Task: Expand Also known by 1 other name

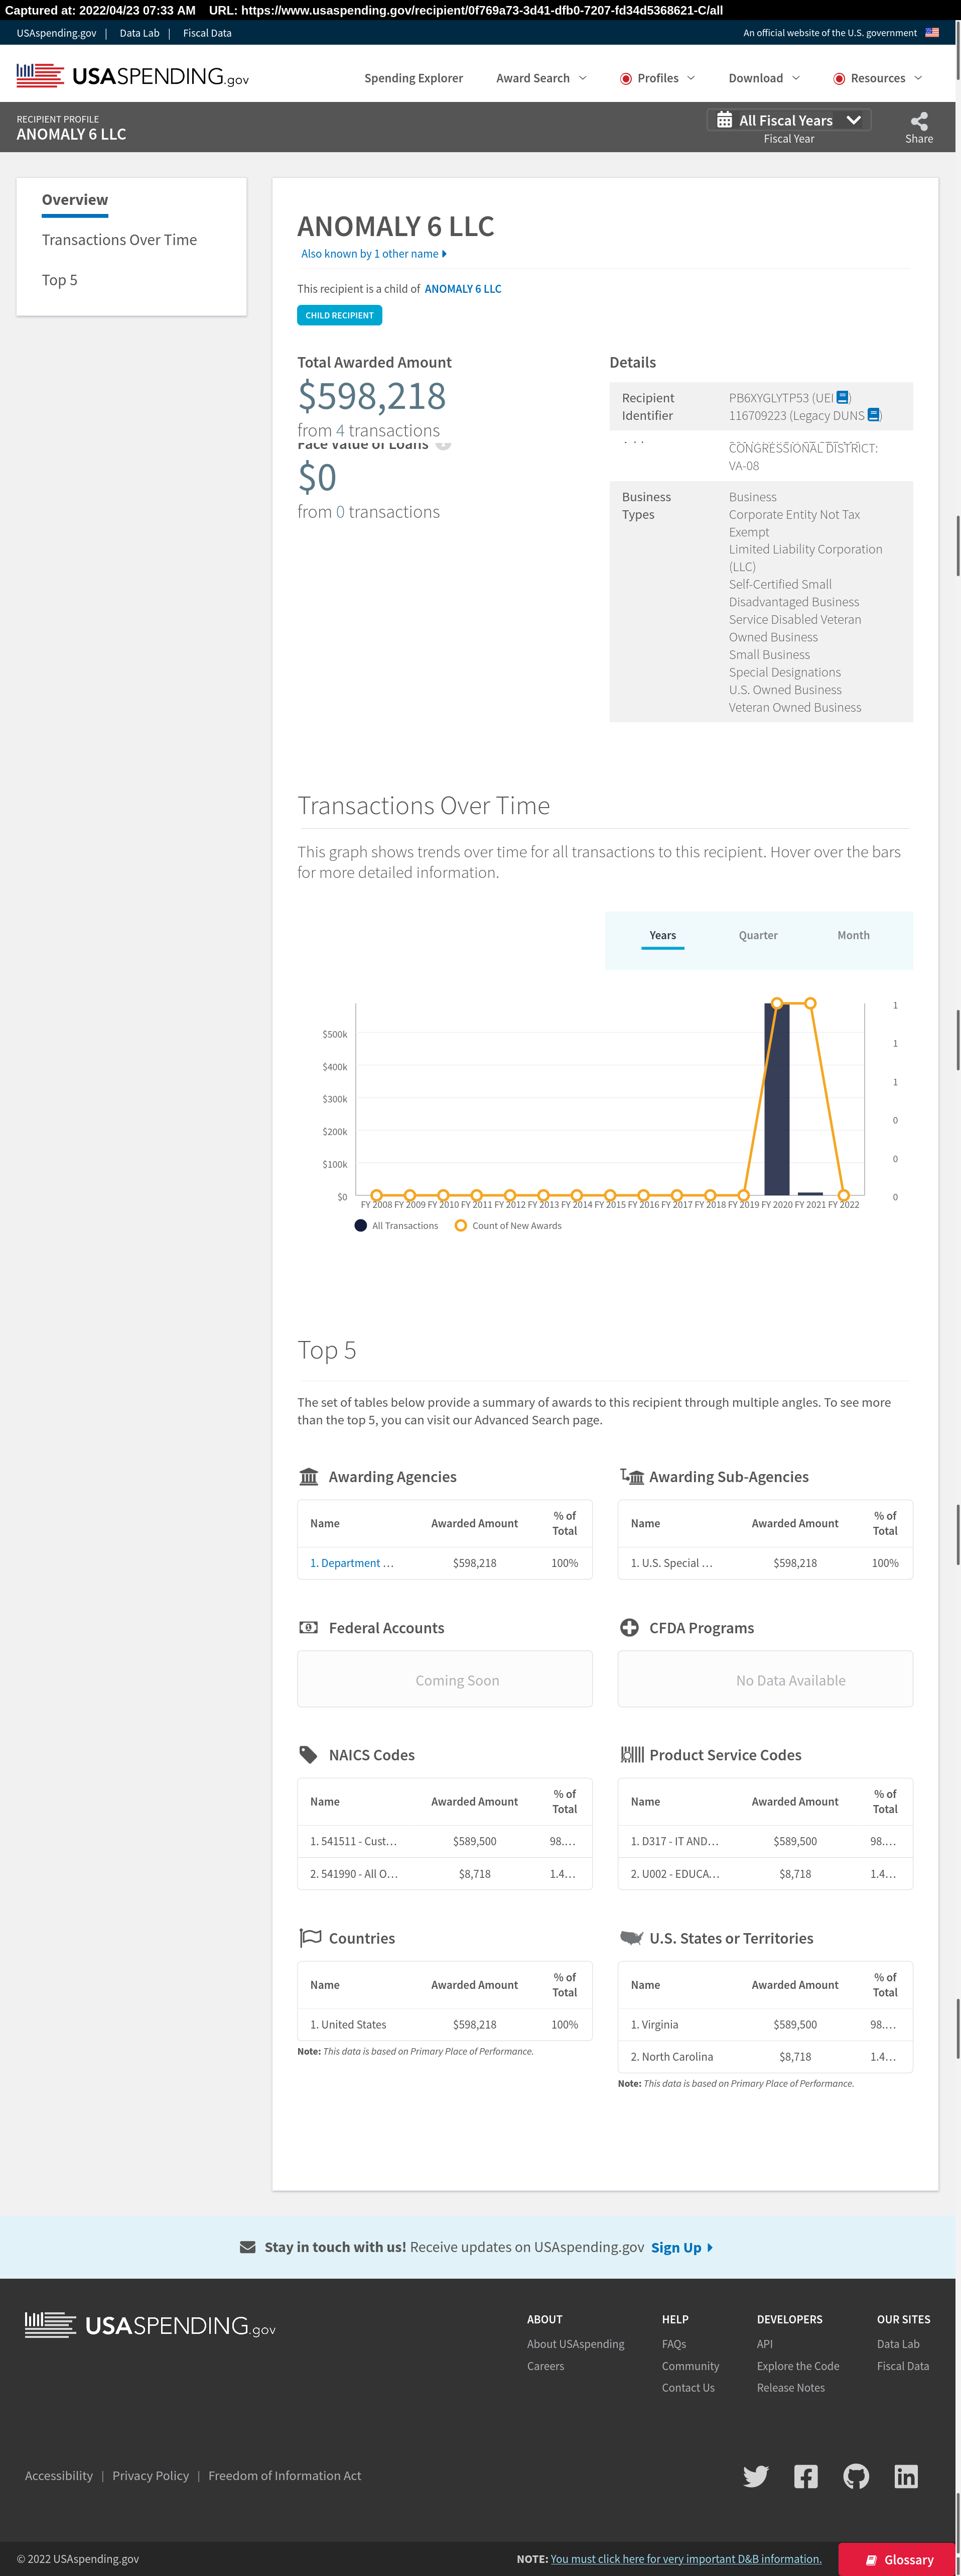Action: point(374,253)
